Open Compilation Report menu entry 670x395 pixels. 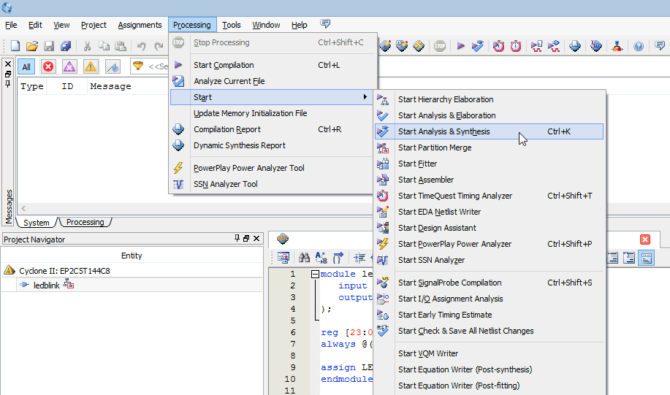[x=273, y=129]
